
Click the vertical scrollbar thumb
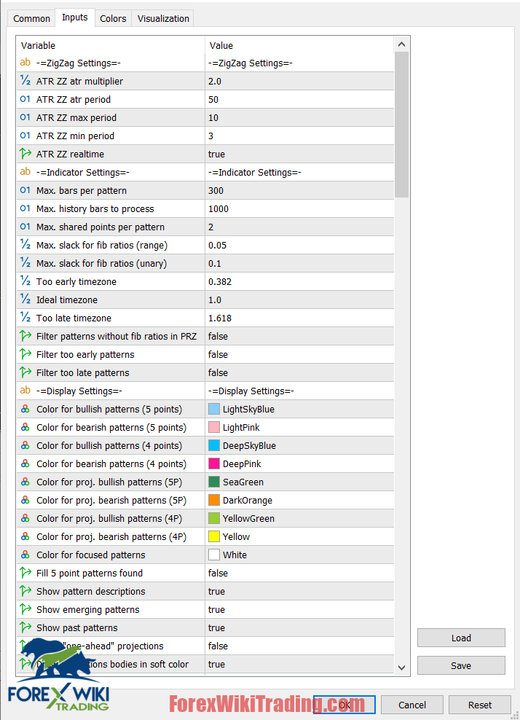pyautogui.click(x=401, y=125)
